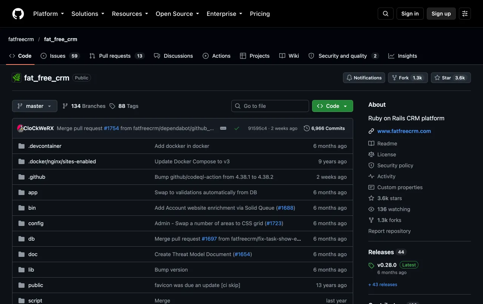This screenshot has height=304, width=483.
Task: Expand commit message ellipsis button
Action: click(x=223, y=128)
